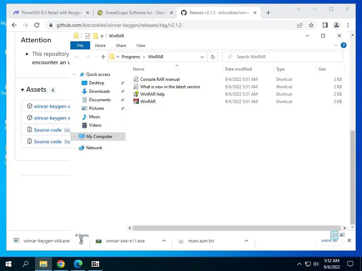This screenshot has width=362, height=271.
Task: Select What is new in the latest version
Action: tap(170, 87)
